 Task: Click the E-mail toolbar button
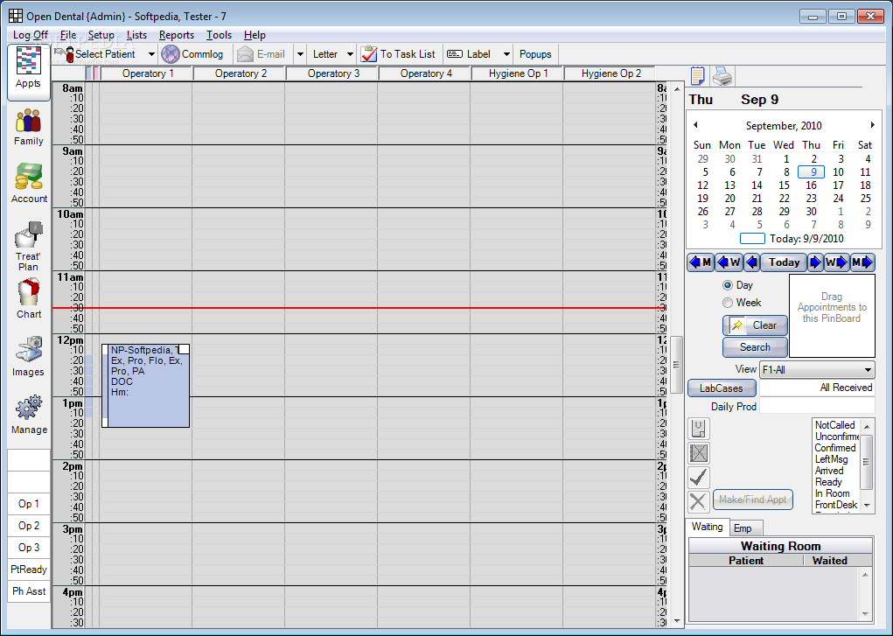(262, 54)
